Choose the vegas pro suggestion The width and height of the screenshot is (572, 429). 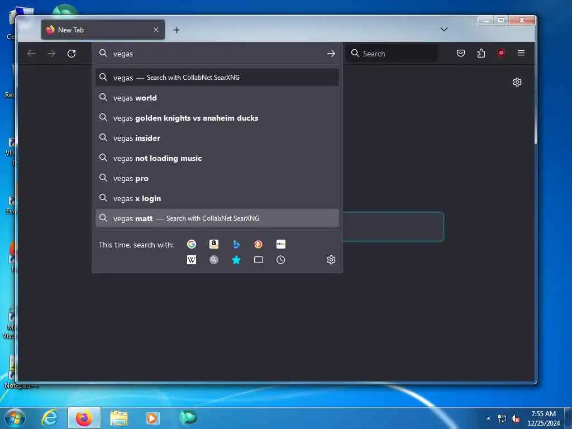click(x=217, y=178)
